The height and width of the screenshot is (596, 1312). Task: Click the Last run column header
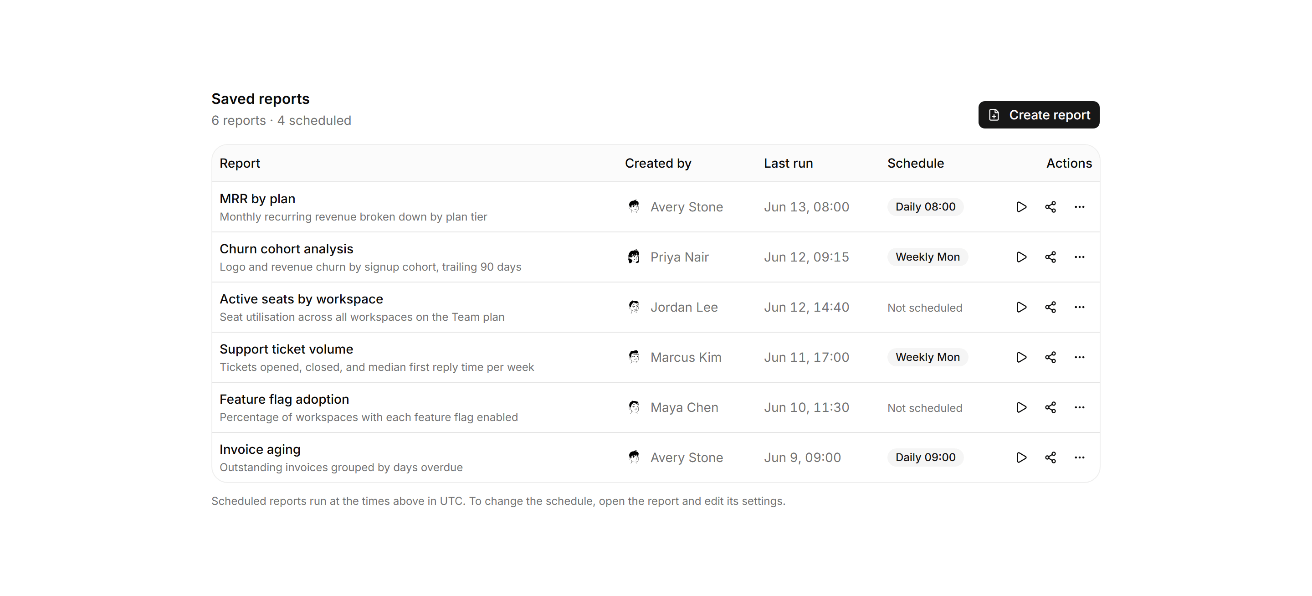coord(788,164)
